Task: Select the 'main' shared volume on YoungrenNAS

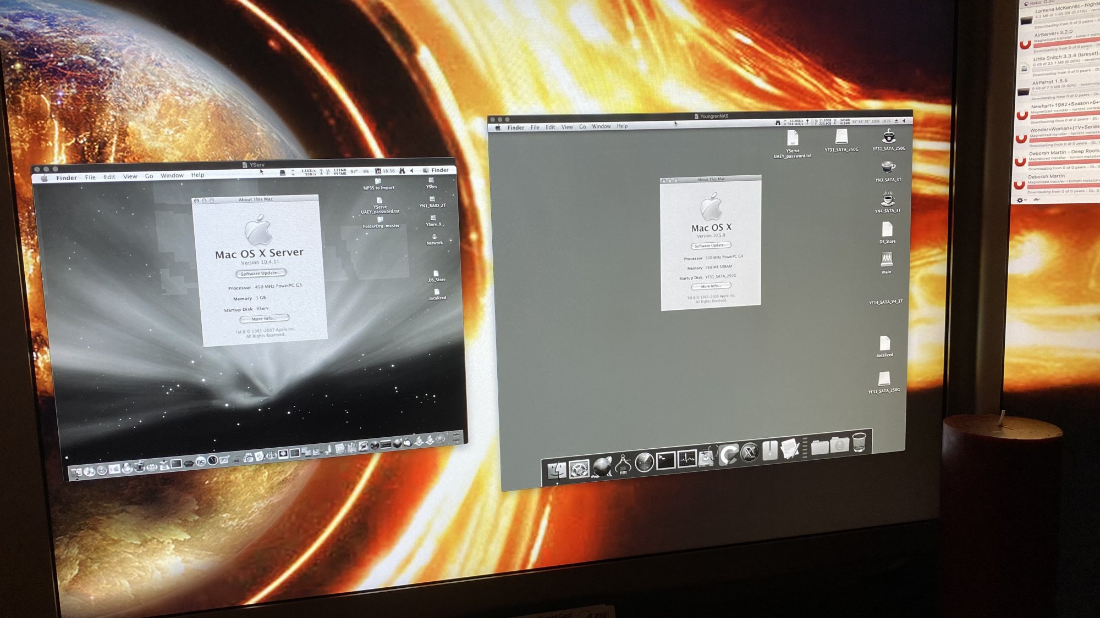Action: [887, 263]
